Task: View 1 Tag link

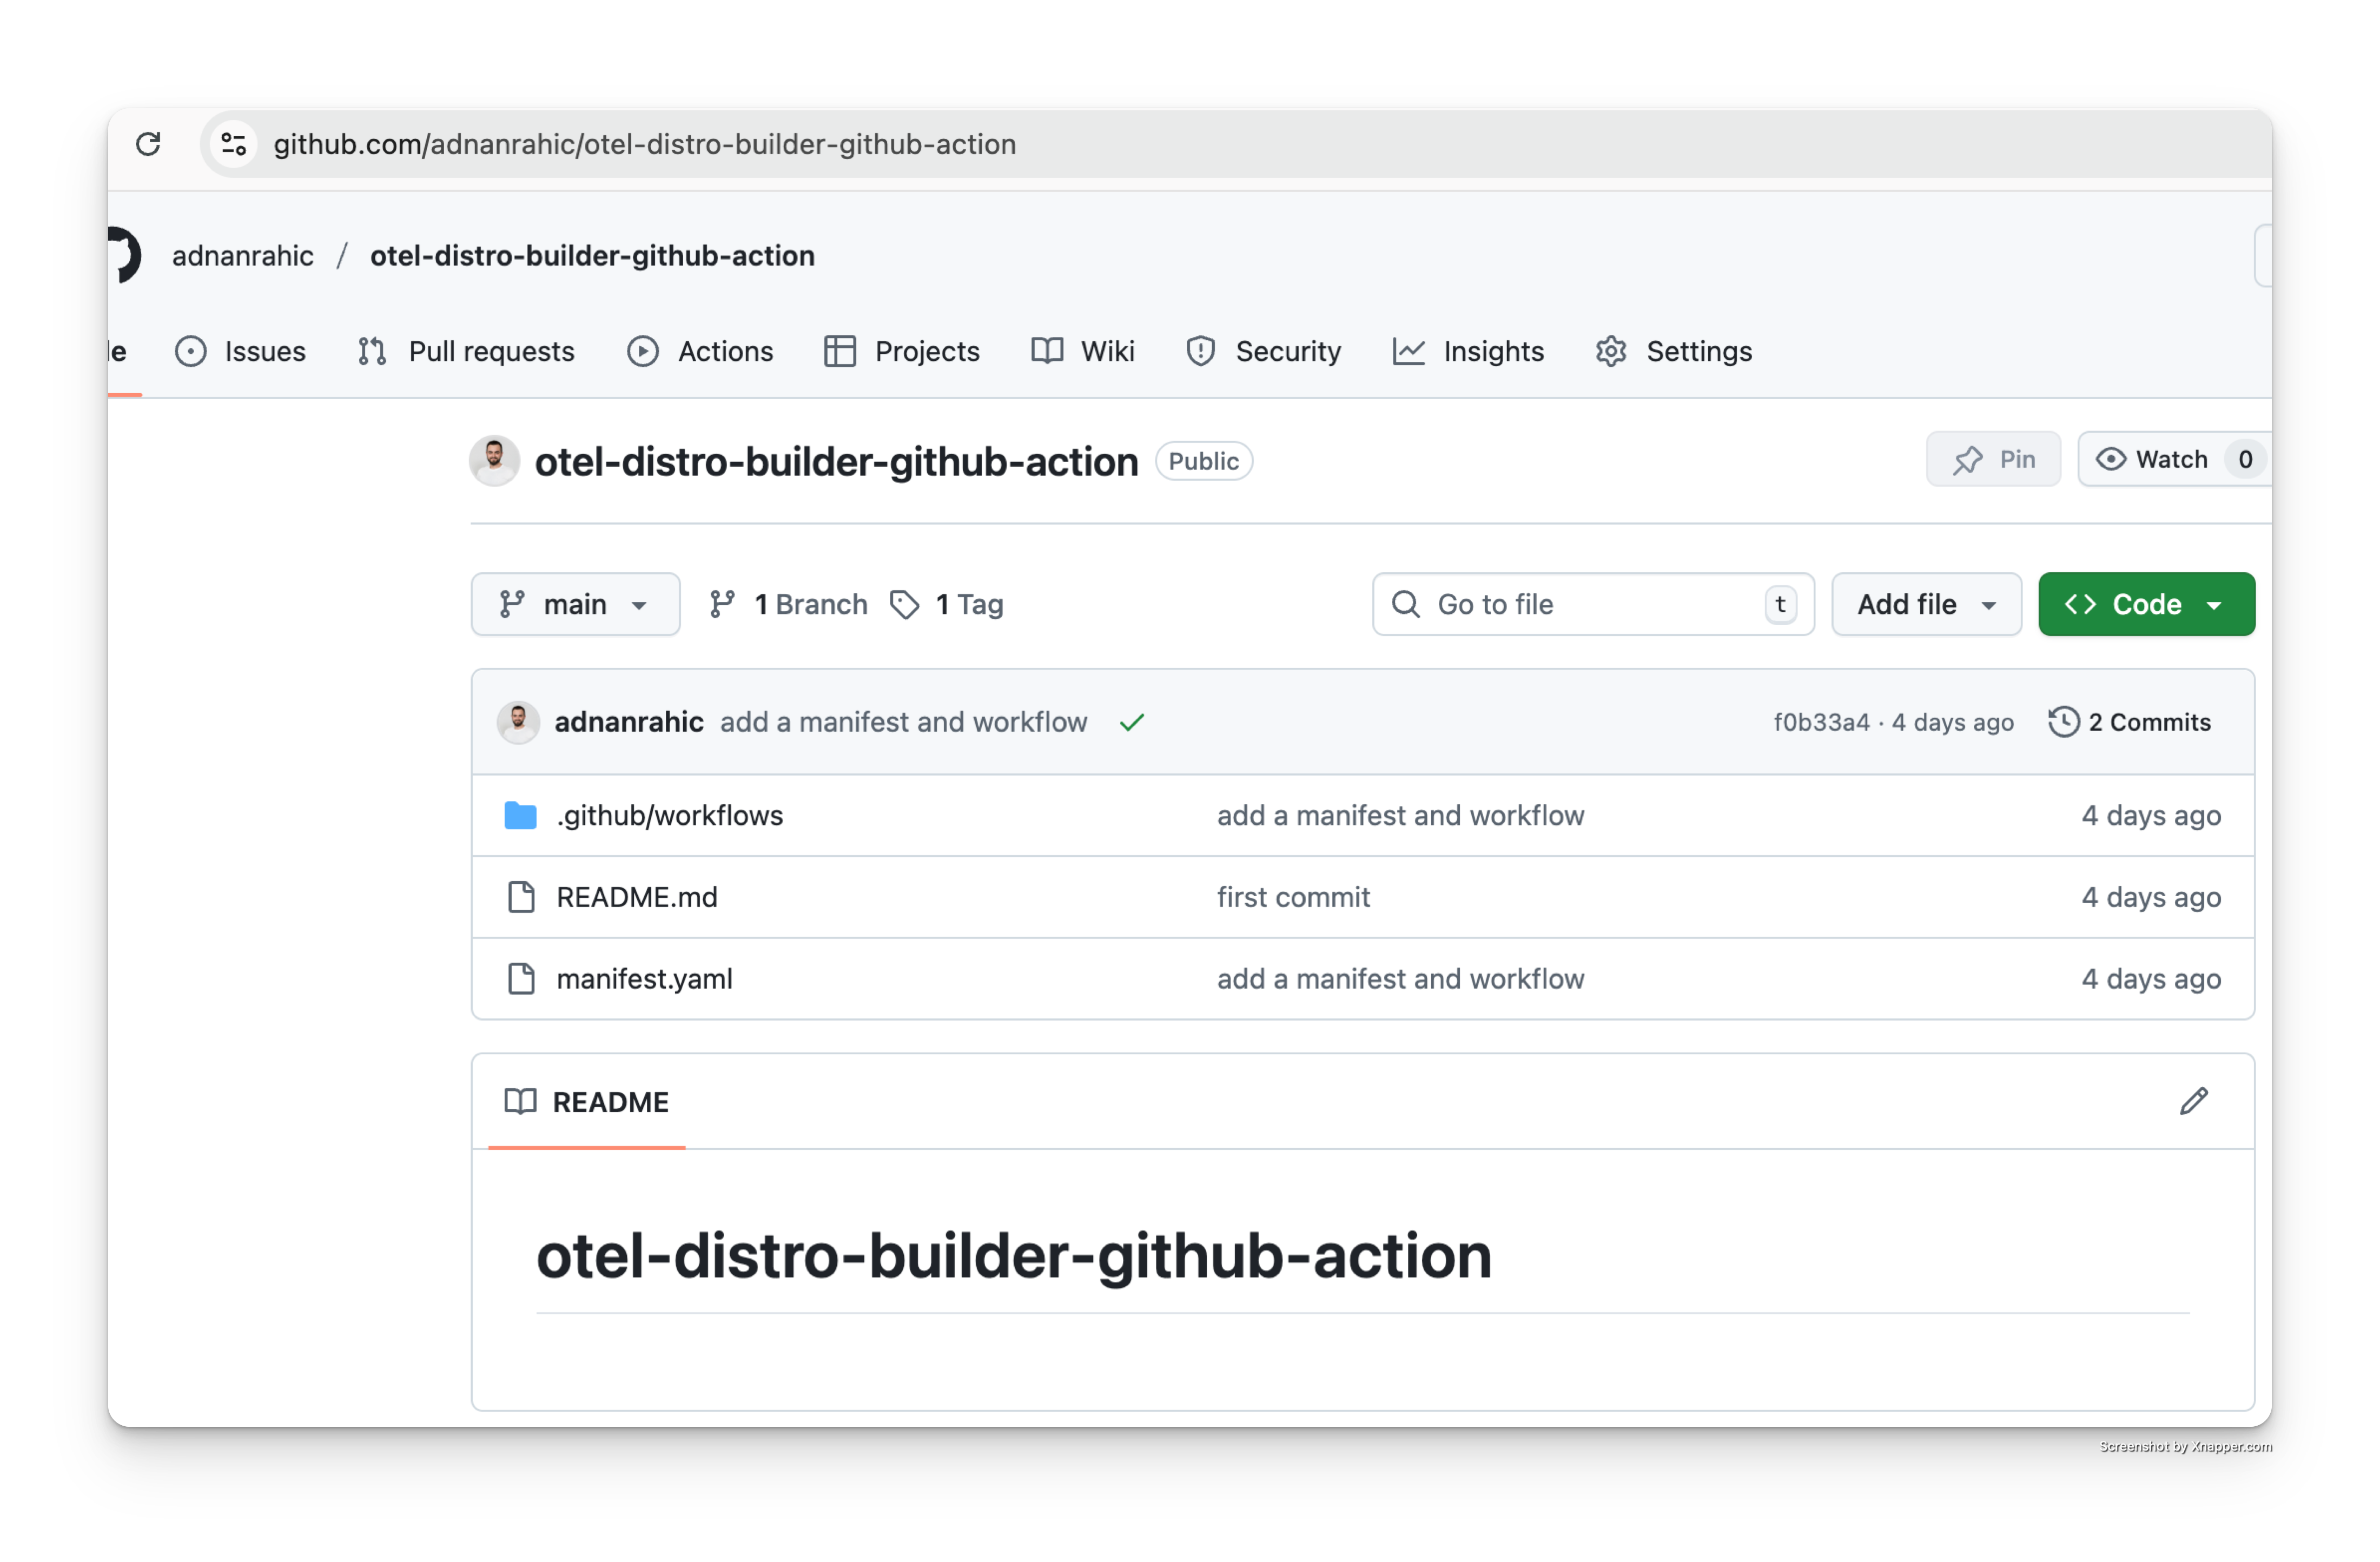Action: (946, 604)
